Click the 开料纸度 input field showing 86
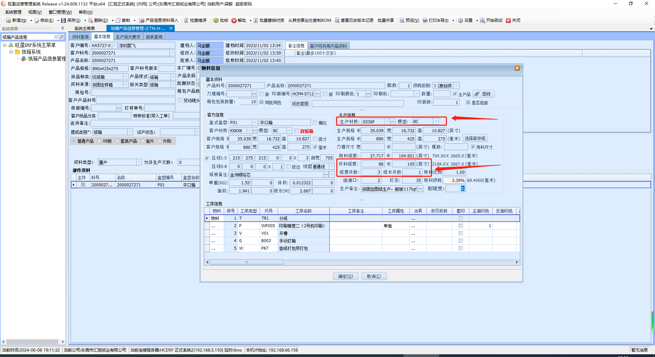Viewport: 655px width, 357px height. click(373, 164)
